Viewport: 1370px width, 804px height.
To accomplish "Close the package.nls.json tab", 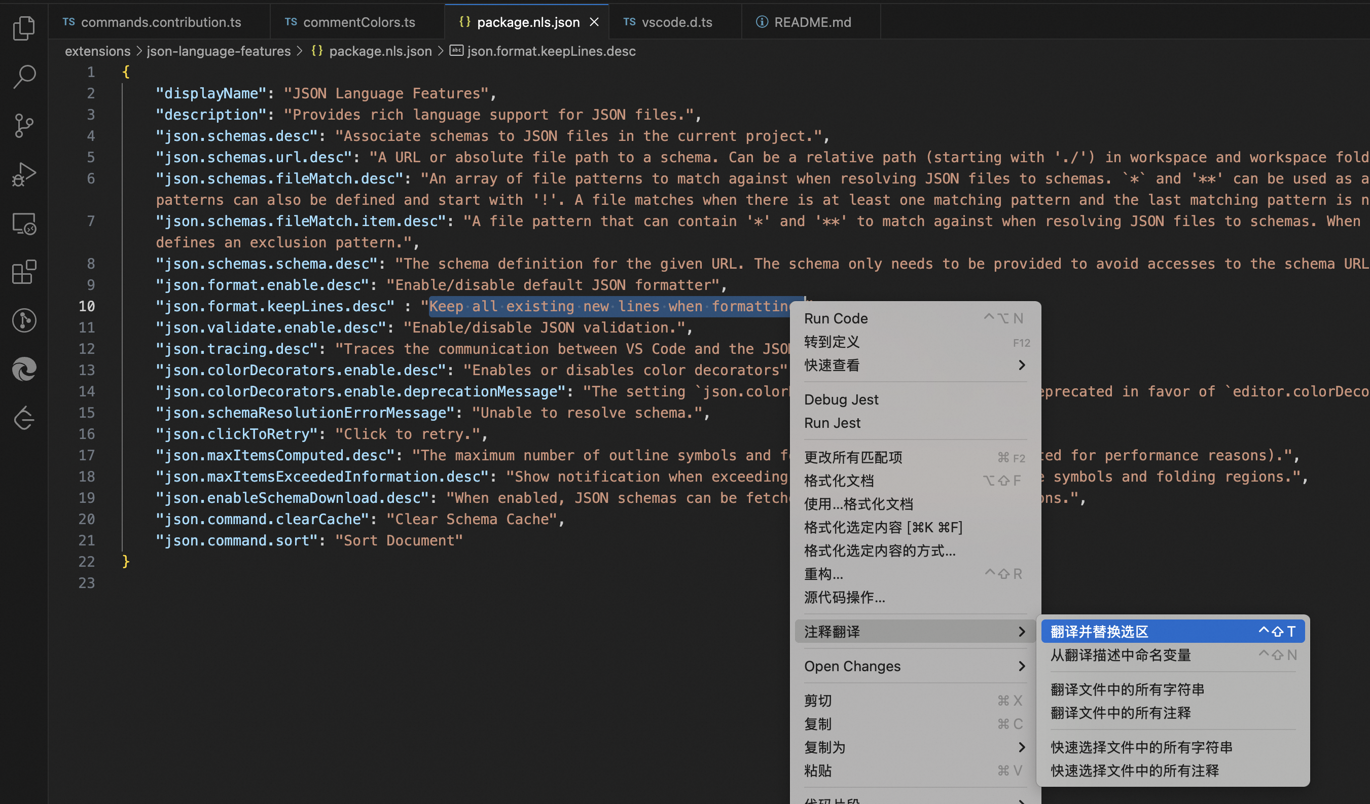I will pyautogui.click(x=594, y=22).
